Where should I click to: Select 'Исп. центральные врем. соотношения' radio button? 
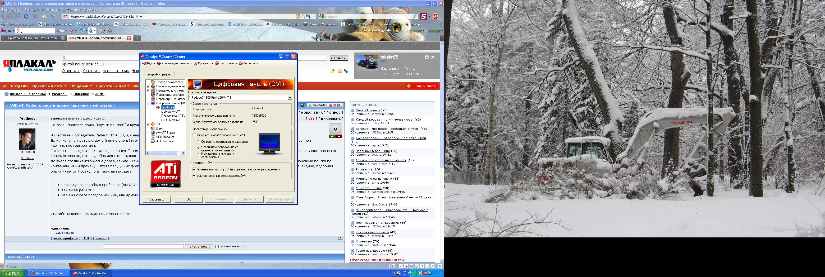pyautogui.click(x=199, y=155)
